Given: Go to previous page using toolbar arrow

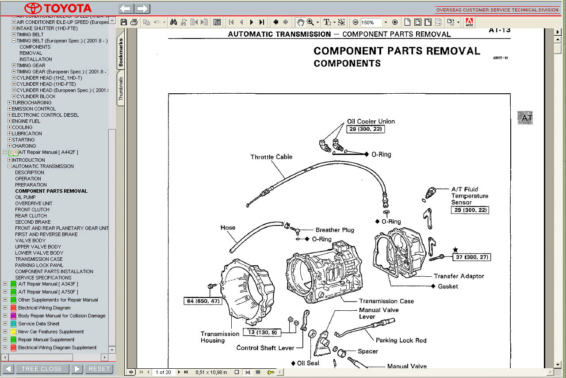Looking at the screenshot, I should click(x=241, y=22).
